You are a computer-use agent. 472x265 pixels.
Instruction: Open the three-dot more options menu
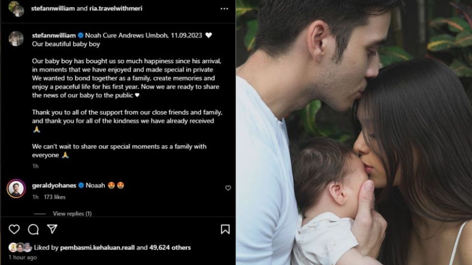point(224,8)
